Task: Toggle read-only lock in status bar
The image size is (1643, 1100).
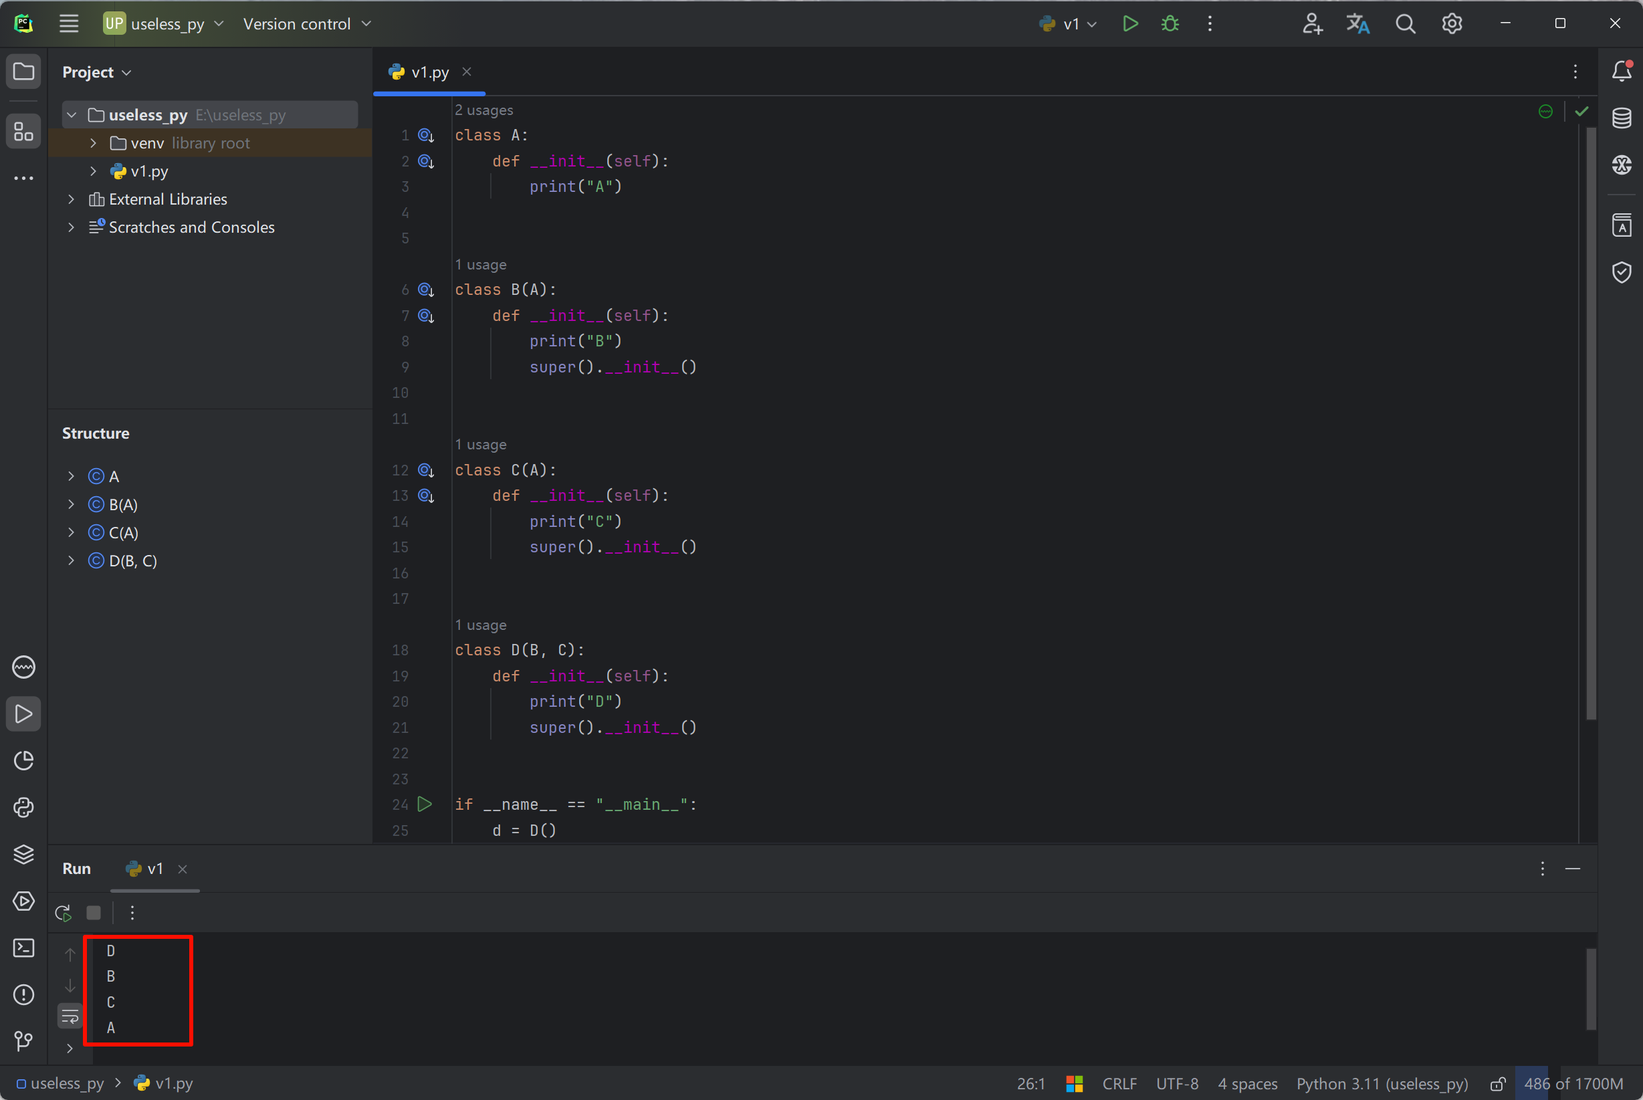Action: coord(1497,1084)
